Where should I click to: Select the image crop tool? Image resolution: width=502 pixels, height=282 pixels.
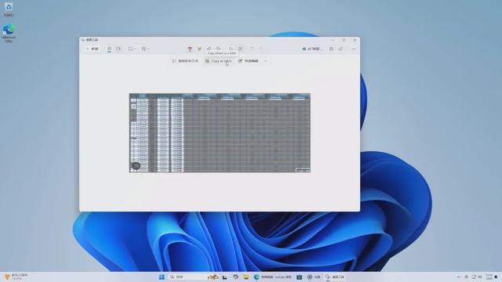[x=231, y=49]
